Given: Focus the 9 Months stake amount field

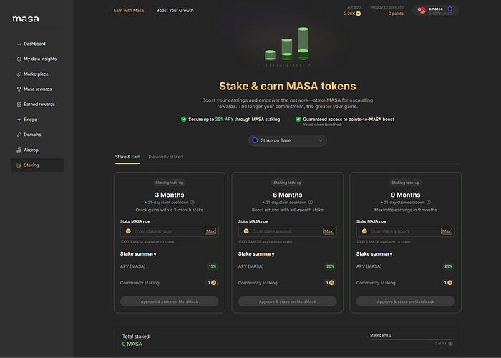Looking at the screenshot, I should pyautogui.click(x=405, y=231).
